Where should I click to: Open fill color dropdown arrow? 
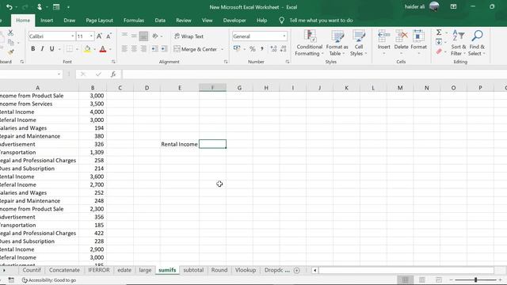94,49
